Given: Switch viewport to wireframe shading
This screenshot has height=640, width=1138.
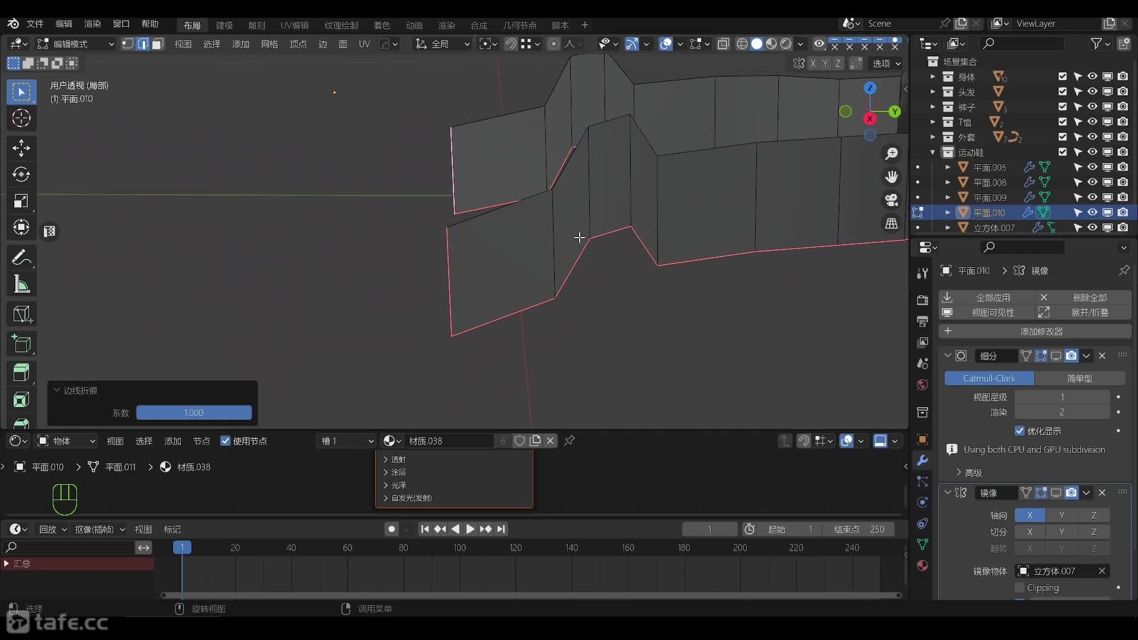Looking at the screenshot, I should tap(742, 44).
